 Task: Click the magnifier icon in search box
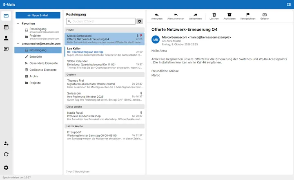tap(69, 21)
